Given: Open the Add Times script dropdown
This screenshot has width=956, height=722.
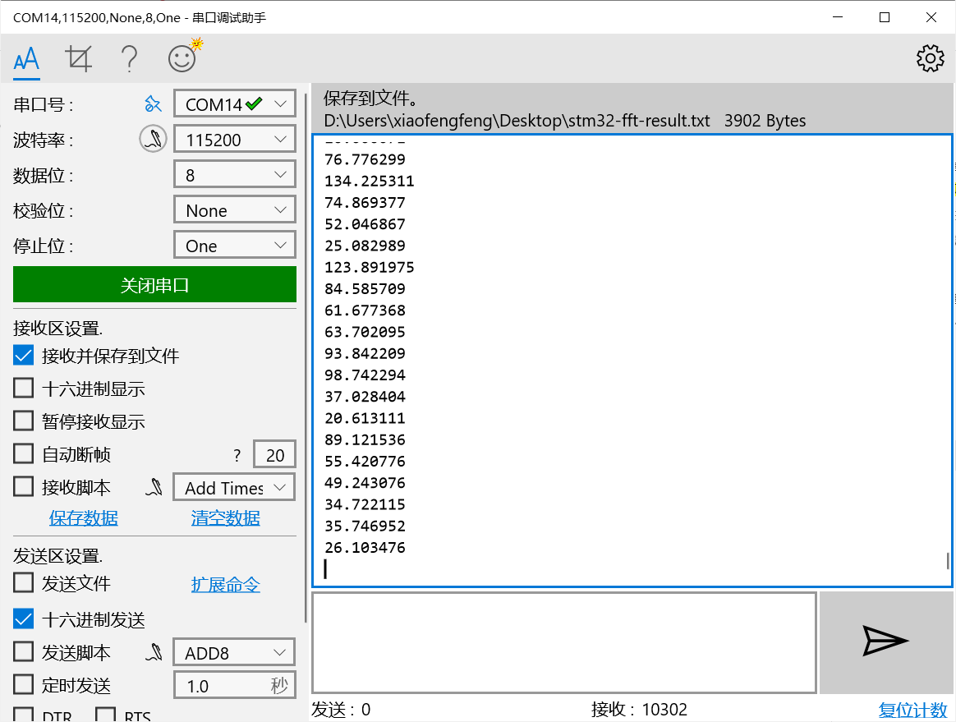Looking at the screenshot, I should point(234,486).
